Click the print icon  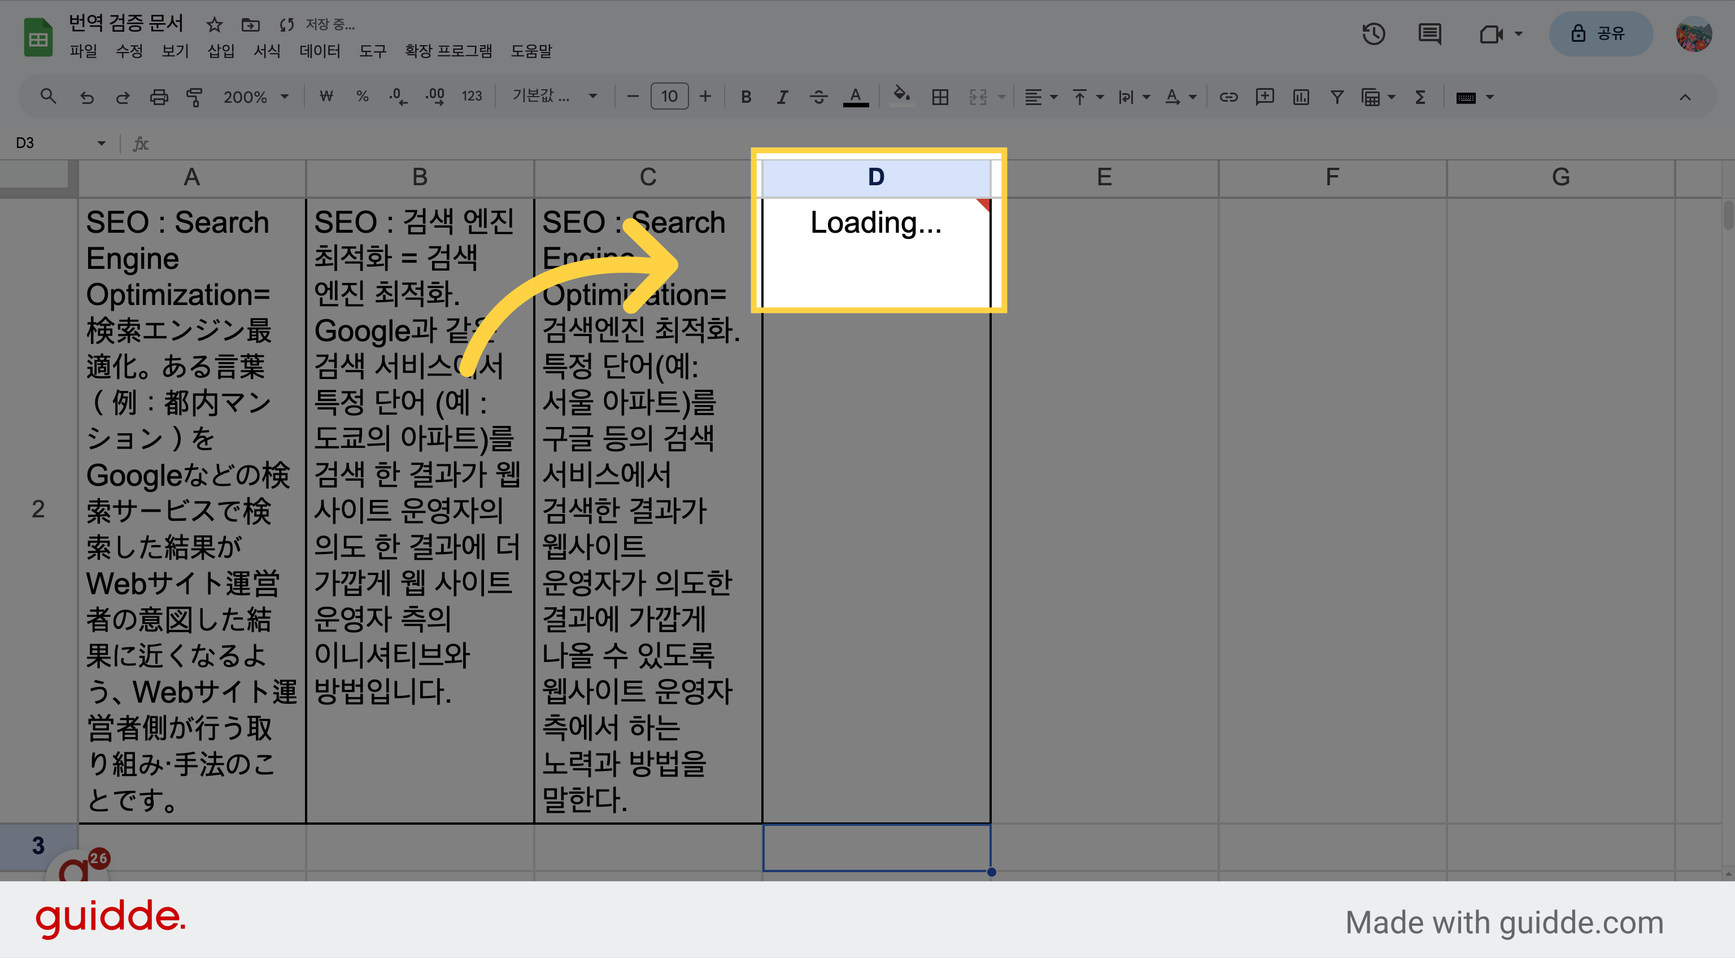(x=159, y=97)
